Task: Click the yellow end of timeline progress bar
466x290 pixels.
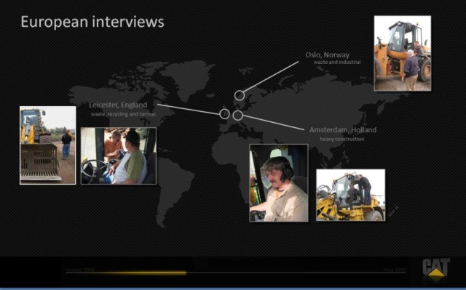Action: [184, 273]
